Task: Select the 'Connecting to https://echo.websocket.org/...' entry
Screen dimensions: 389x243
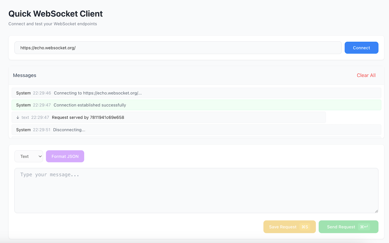Action: pyautogui.click(x=196, y=93)
